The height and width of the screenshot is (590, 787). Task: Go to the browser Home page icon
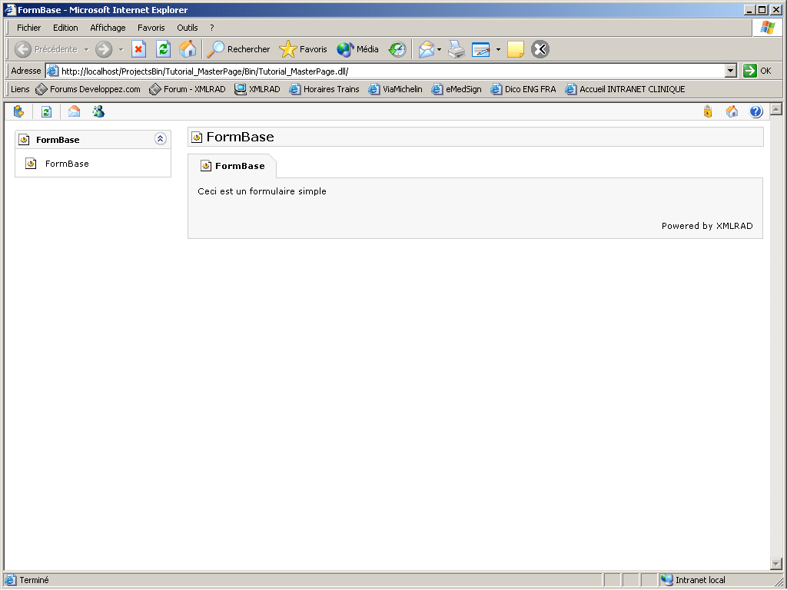click(x=188, y=49)
